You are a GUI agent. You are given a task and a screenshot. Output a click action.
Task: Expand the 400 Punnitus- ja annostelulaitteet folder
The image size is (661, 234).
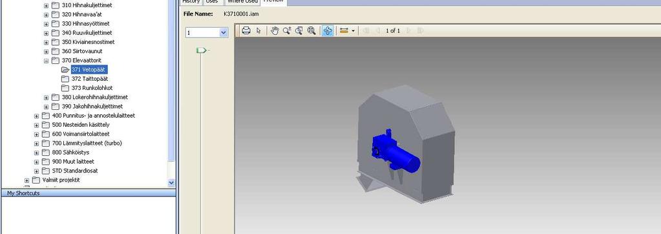[36, 116]
